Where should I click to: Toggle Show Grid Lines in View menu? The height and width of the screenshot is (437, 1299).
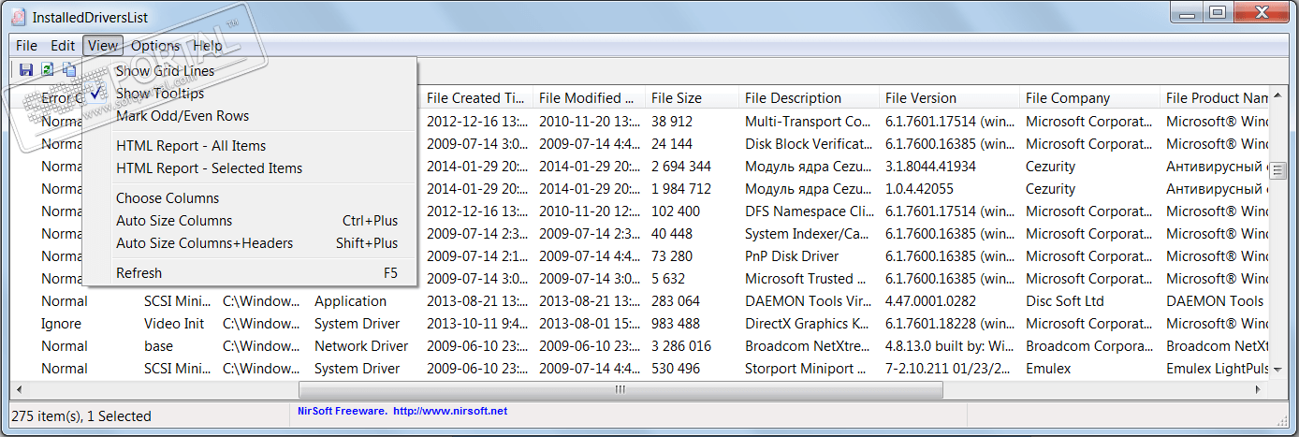coord(165,71)
